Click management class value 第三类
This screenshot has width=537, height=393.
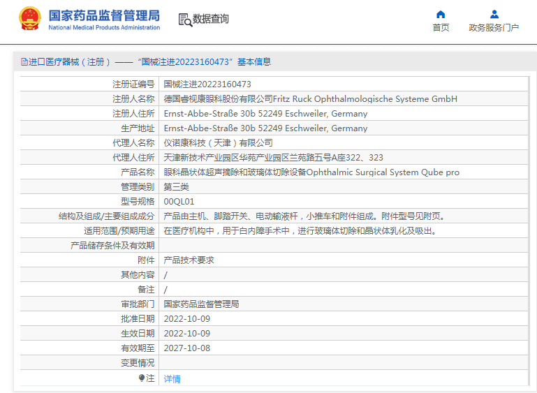coord(177,187)
